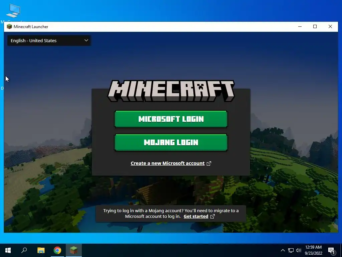Screen dimensions: 342x257
Task: Select the Minecraft Launcher taskbar icon
Action: 74,250
